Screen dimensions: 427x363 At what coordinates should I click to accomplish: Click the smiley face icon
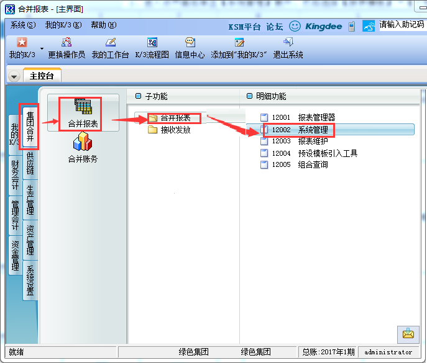pos(295,26)
